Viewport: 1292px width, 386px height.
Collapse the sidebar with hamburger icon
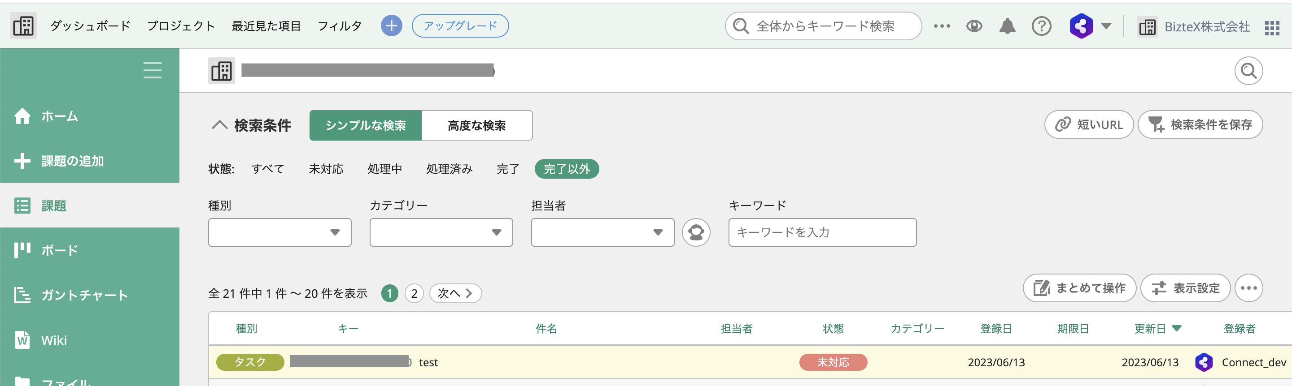pyautogui.click(x=153, y=70)
